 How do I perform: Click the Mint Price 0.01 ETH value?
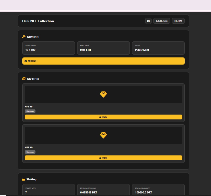coord(85,50)
